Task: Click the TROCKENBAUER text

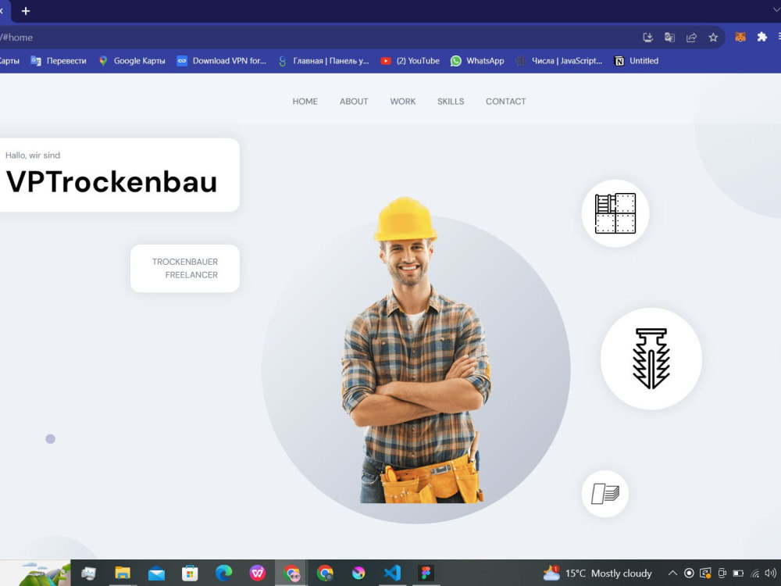Action: pos(185,262)
